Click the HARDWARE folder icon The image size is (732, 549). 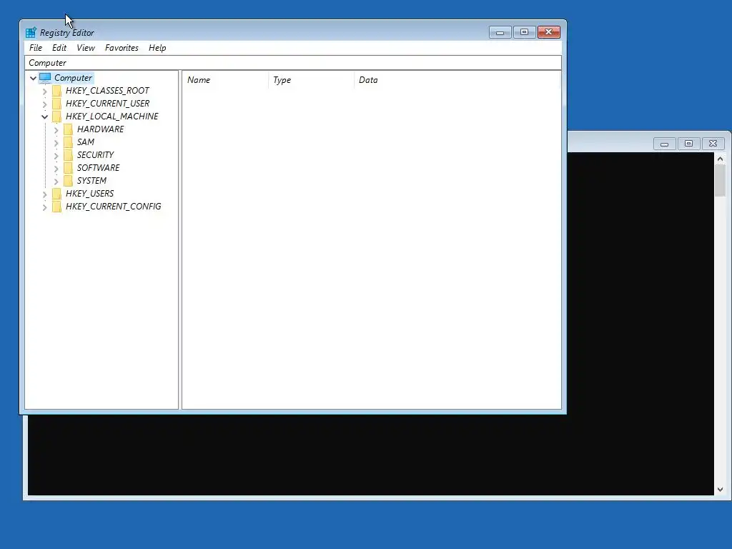pyautogui.click(x=68, y=129)
